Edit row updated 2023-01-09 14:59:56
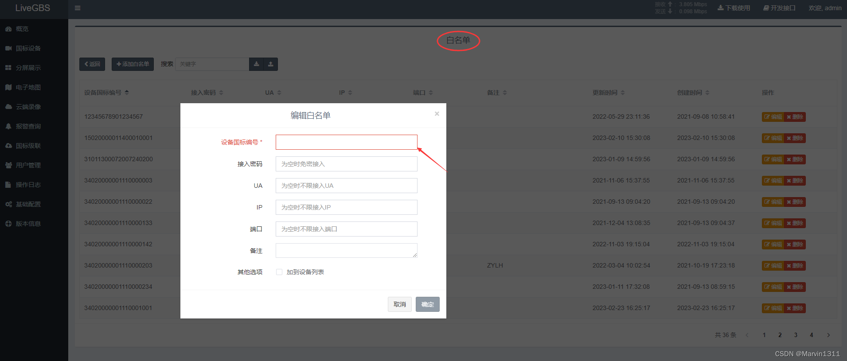Viewport: 847px width, 361px height. [773, 159]
